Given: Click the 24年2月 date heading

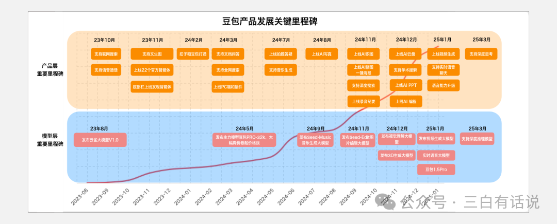Looking at the screenshot, I should click(194, 40).
